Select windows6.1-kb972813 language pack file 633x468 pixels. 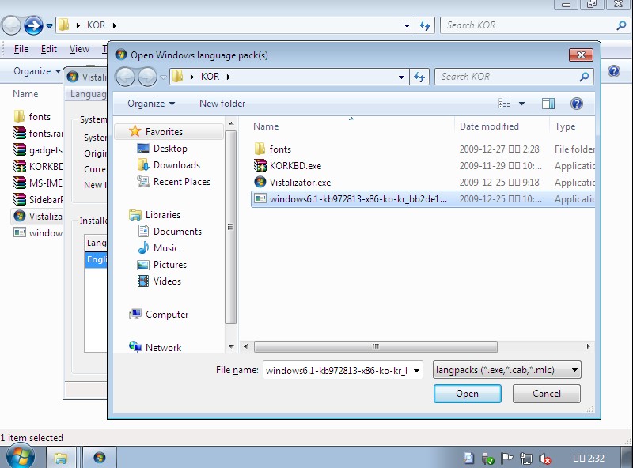423,199
